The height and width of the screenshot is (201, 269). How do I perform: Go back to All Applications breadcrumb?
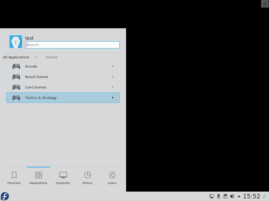pos(16,57)
